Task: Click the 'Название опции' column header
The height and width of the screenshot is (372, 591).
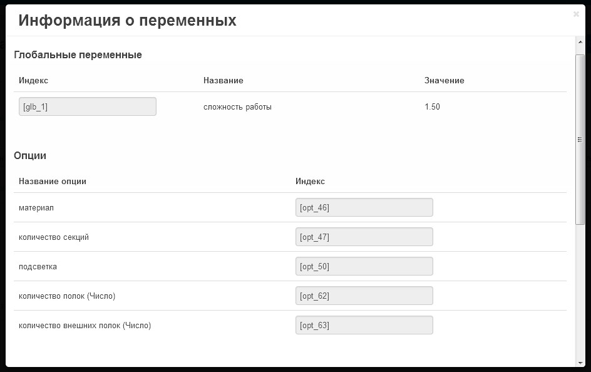Action: (53, 181)
